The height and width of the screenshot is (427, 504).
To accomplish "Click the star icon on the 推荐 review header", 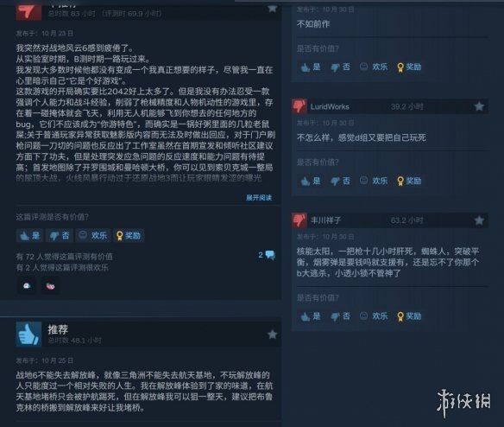I will click(272, 335).
